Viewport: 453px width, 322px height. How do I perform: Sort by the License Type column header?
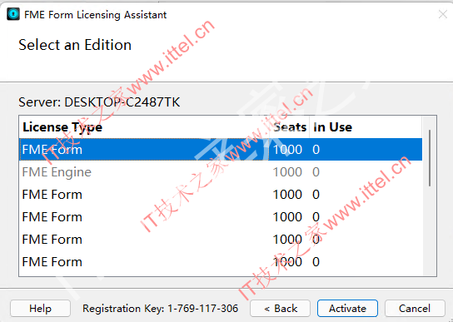(145, 127)
